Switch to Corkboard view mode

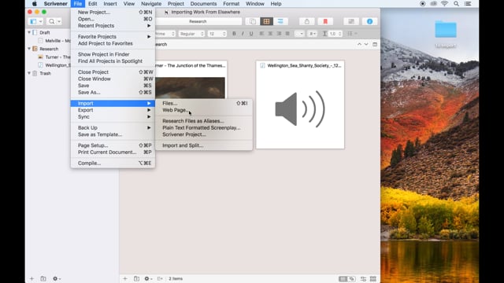(x=266, y=21)
